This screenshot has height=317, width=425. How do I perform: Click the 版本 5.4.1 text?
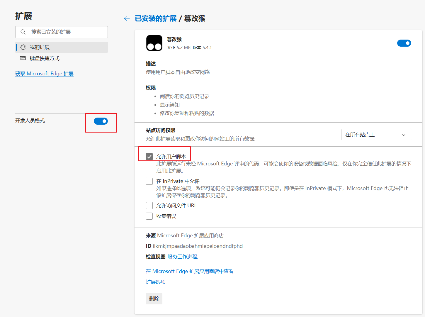202,48
